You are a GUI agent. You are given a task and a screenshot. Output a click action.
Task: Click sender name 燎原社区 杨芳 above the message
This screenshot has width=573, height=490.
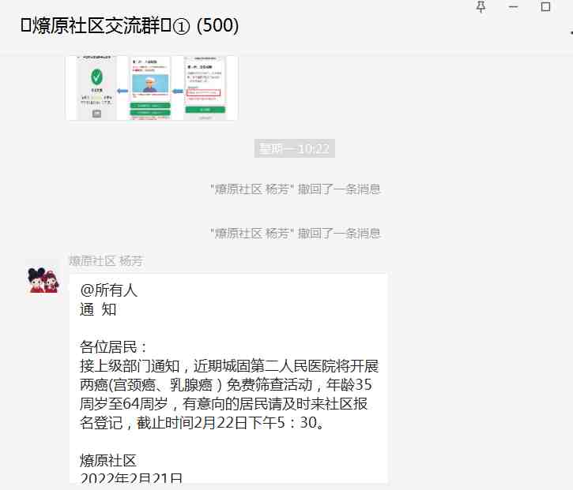point(105,260)
